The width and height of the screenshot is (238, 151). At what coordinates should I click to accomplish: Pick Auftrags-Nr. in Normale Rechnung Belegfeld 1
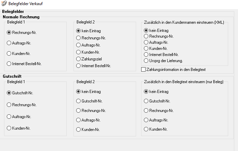coord(9,43)
